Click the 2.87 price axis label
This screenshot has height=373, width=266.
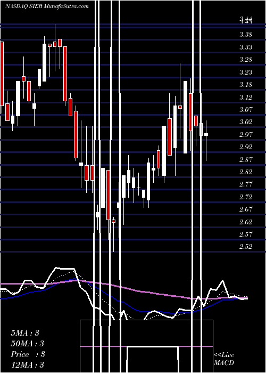click(x=246, y=160)
